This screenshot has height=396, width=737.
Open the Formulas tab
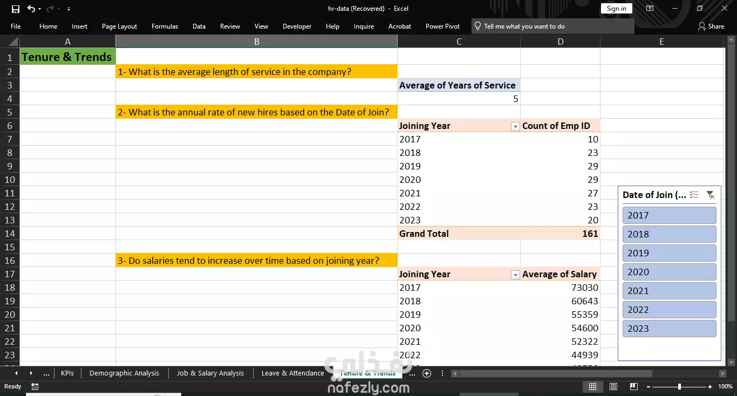165,26
